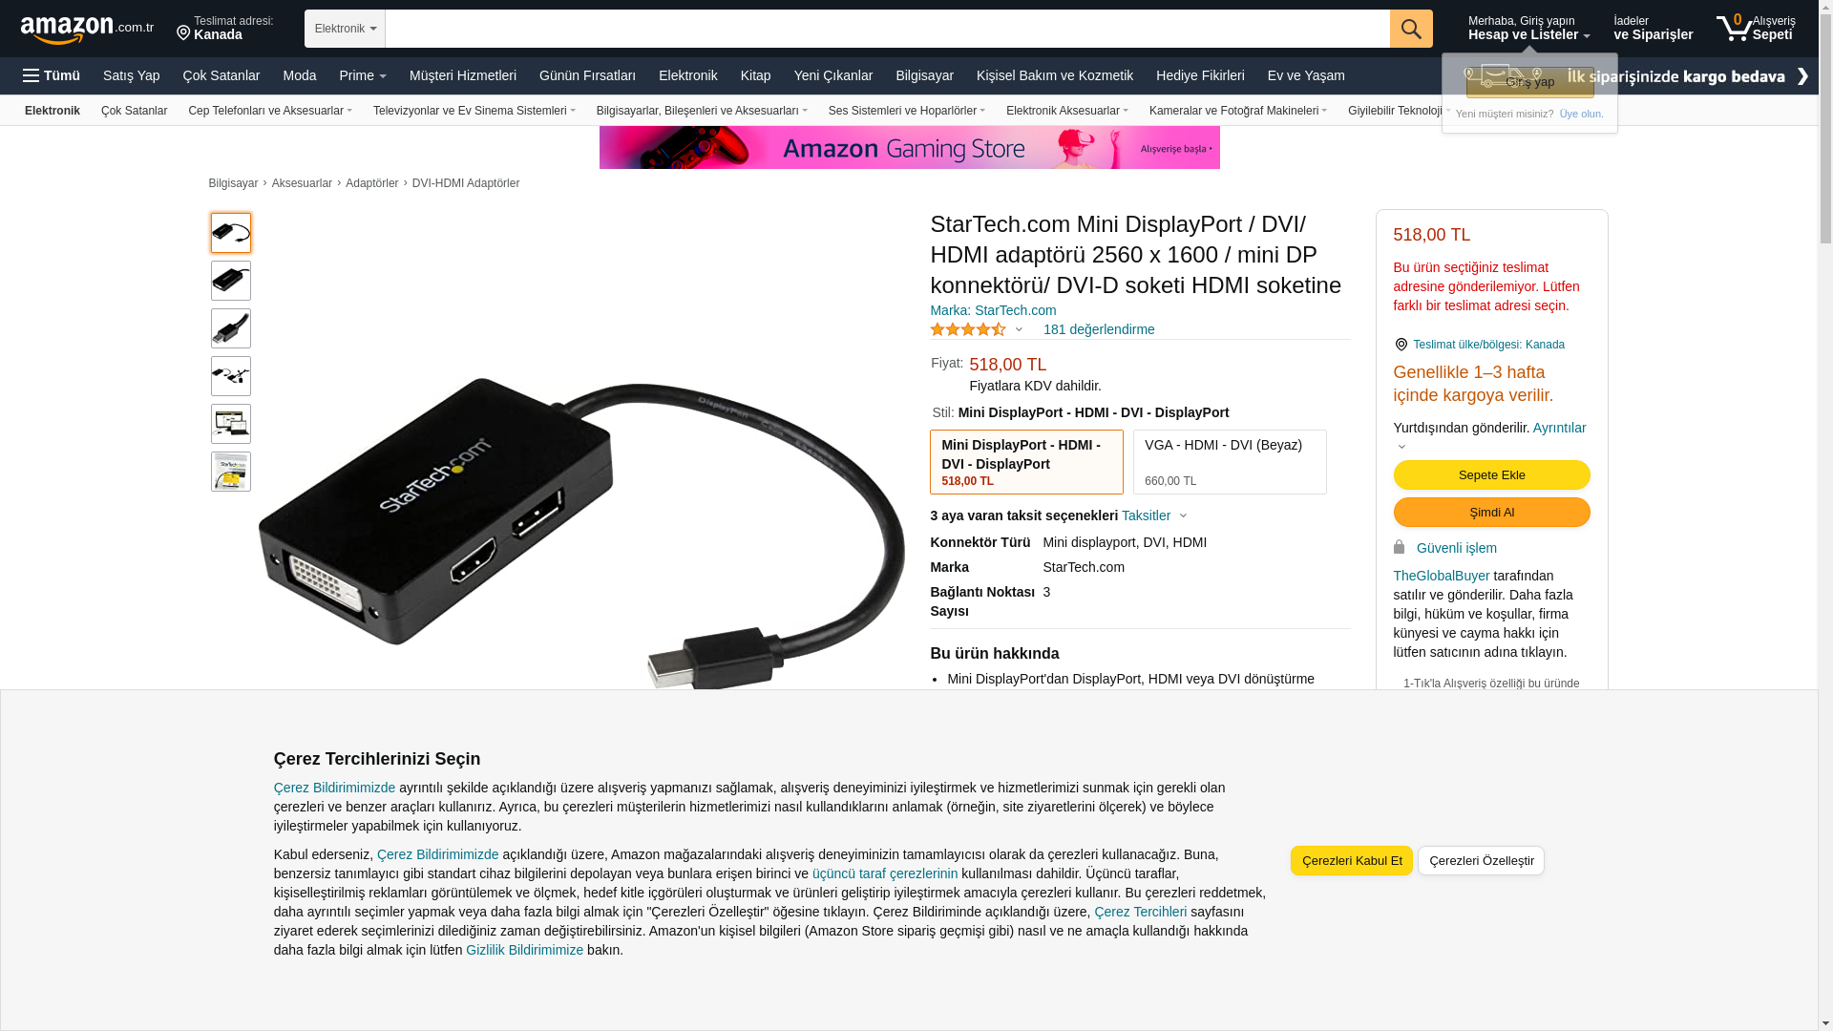Select the second product thumbnail image
This screenshot has width=1833, height=1031.
(x=231, y=281)
